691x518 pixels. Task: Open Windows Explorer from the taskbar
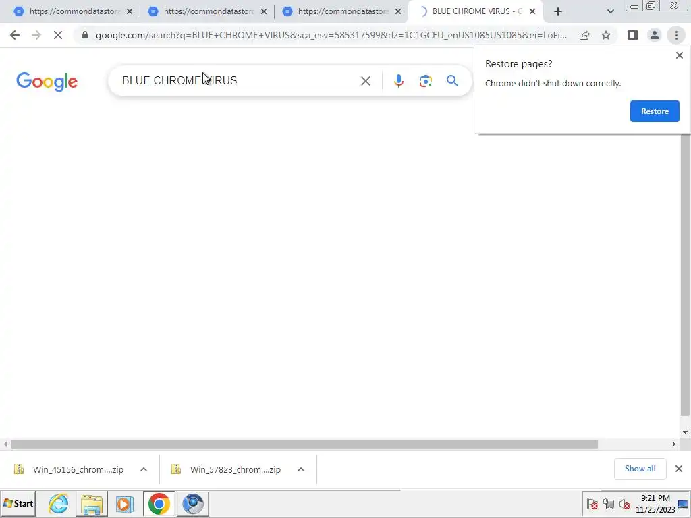(x=92, y=503)
